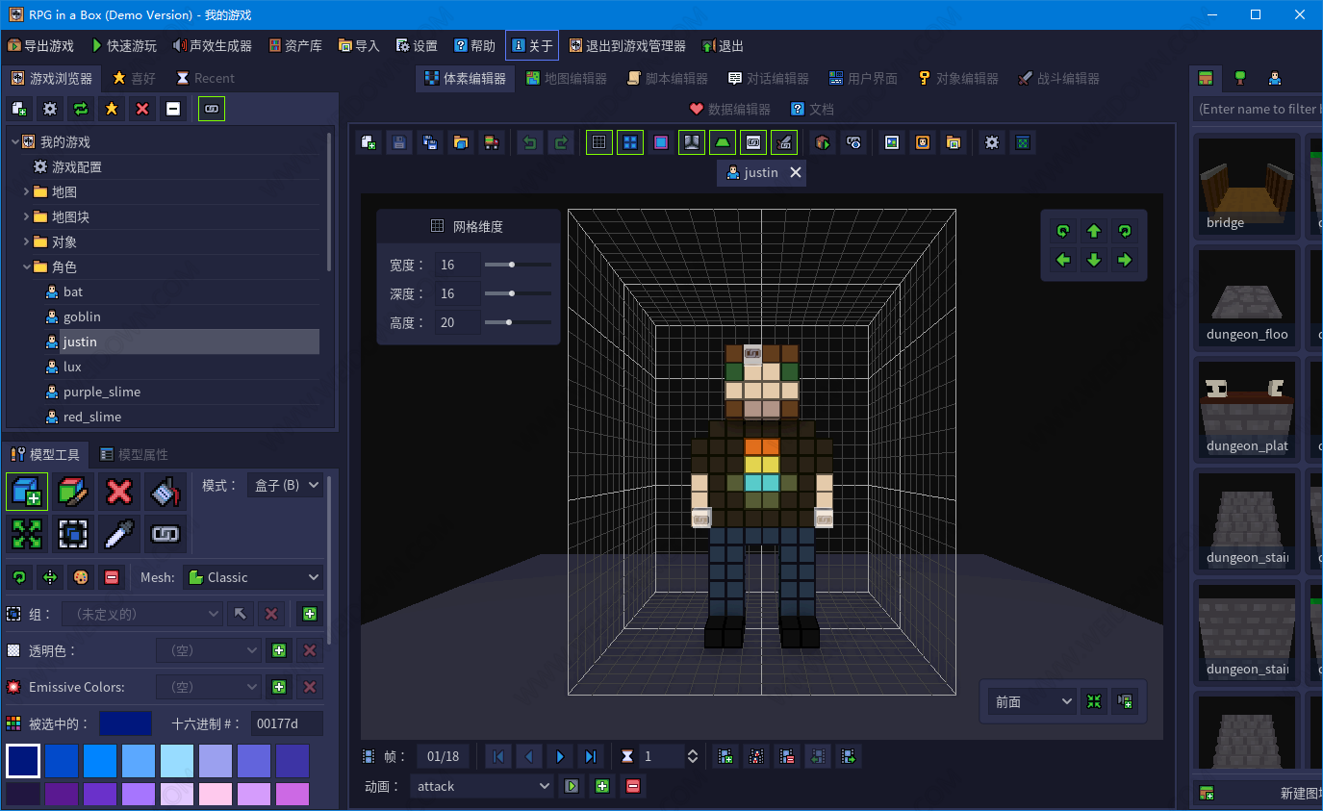
Task: Open the Recent tab
Action: click(205, 78)
